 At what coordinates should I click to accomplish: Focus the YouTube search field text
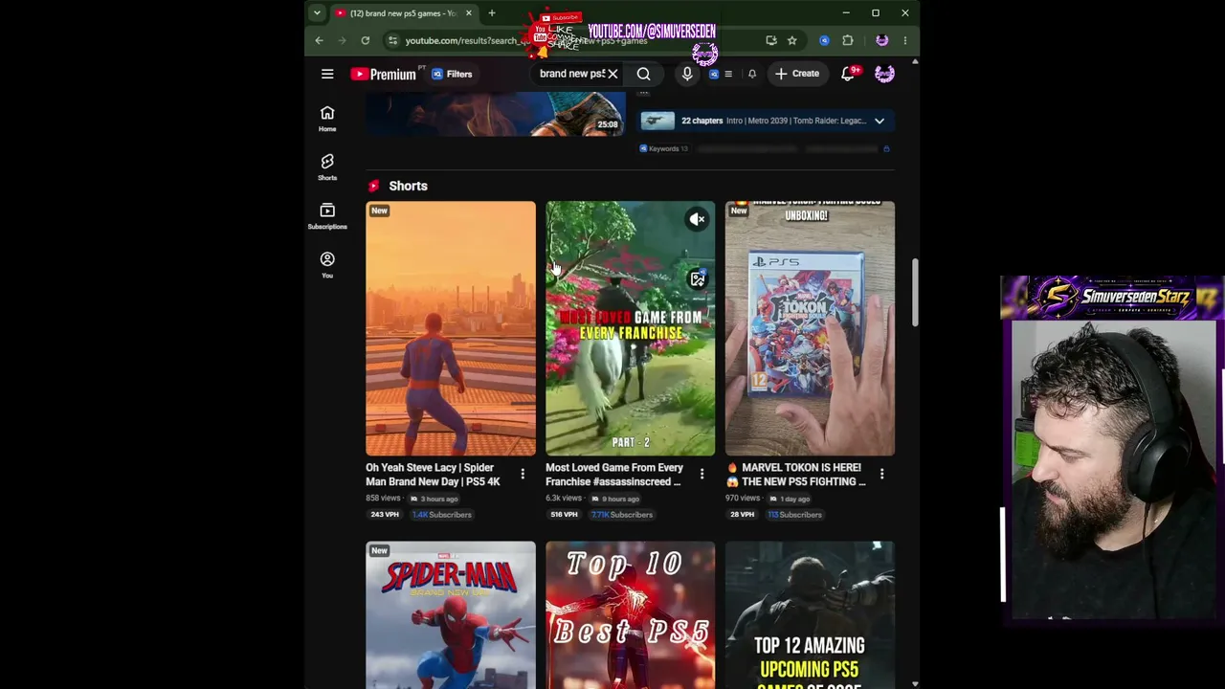tap(572, 74)
